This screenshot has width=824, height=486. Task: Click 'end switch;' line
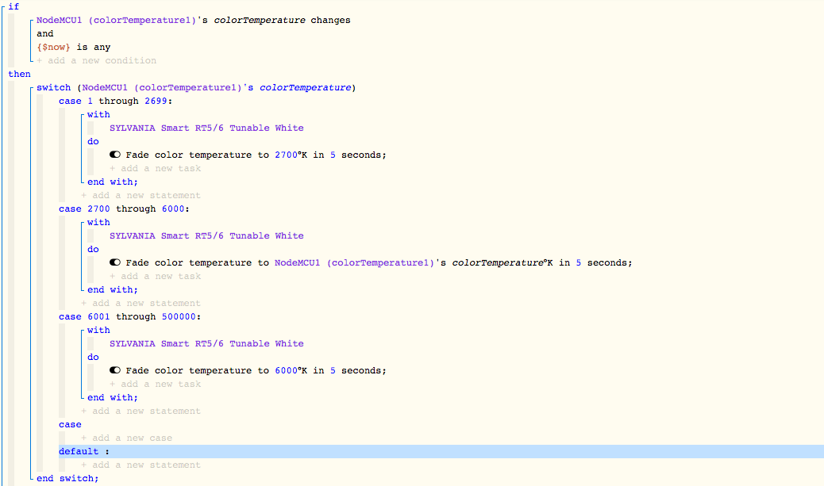tap(67, 478)
